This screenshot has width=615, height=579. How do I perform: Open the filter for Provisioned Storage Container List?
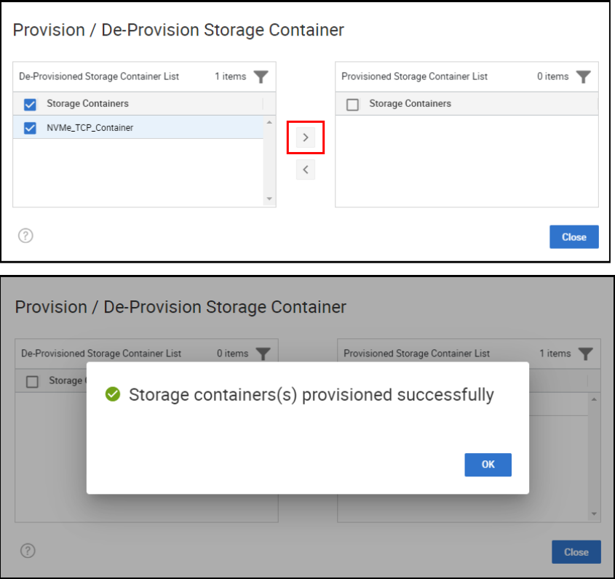pyautogui.click(x=582, y=76)
